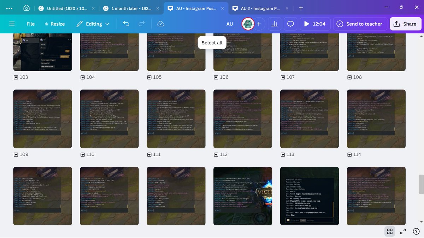Click the page 110 notes icon
The image size is (424, 238).
click(82, 154)
